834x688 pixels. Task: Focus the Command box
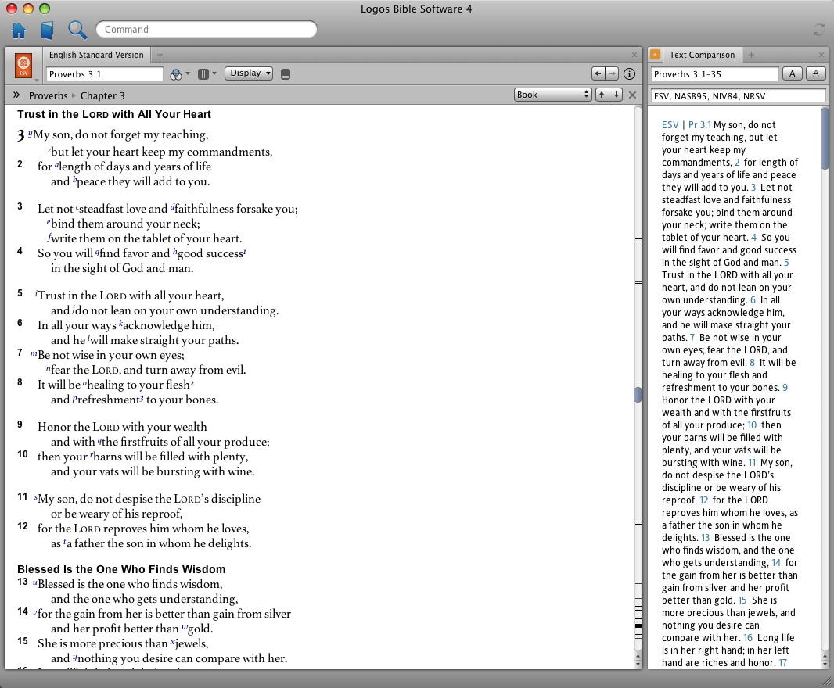pyautogui.click(x=207, y=29)
